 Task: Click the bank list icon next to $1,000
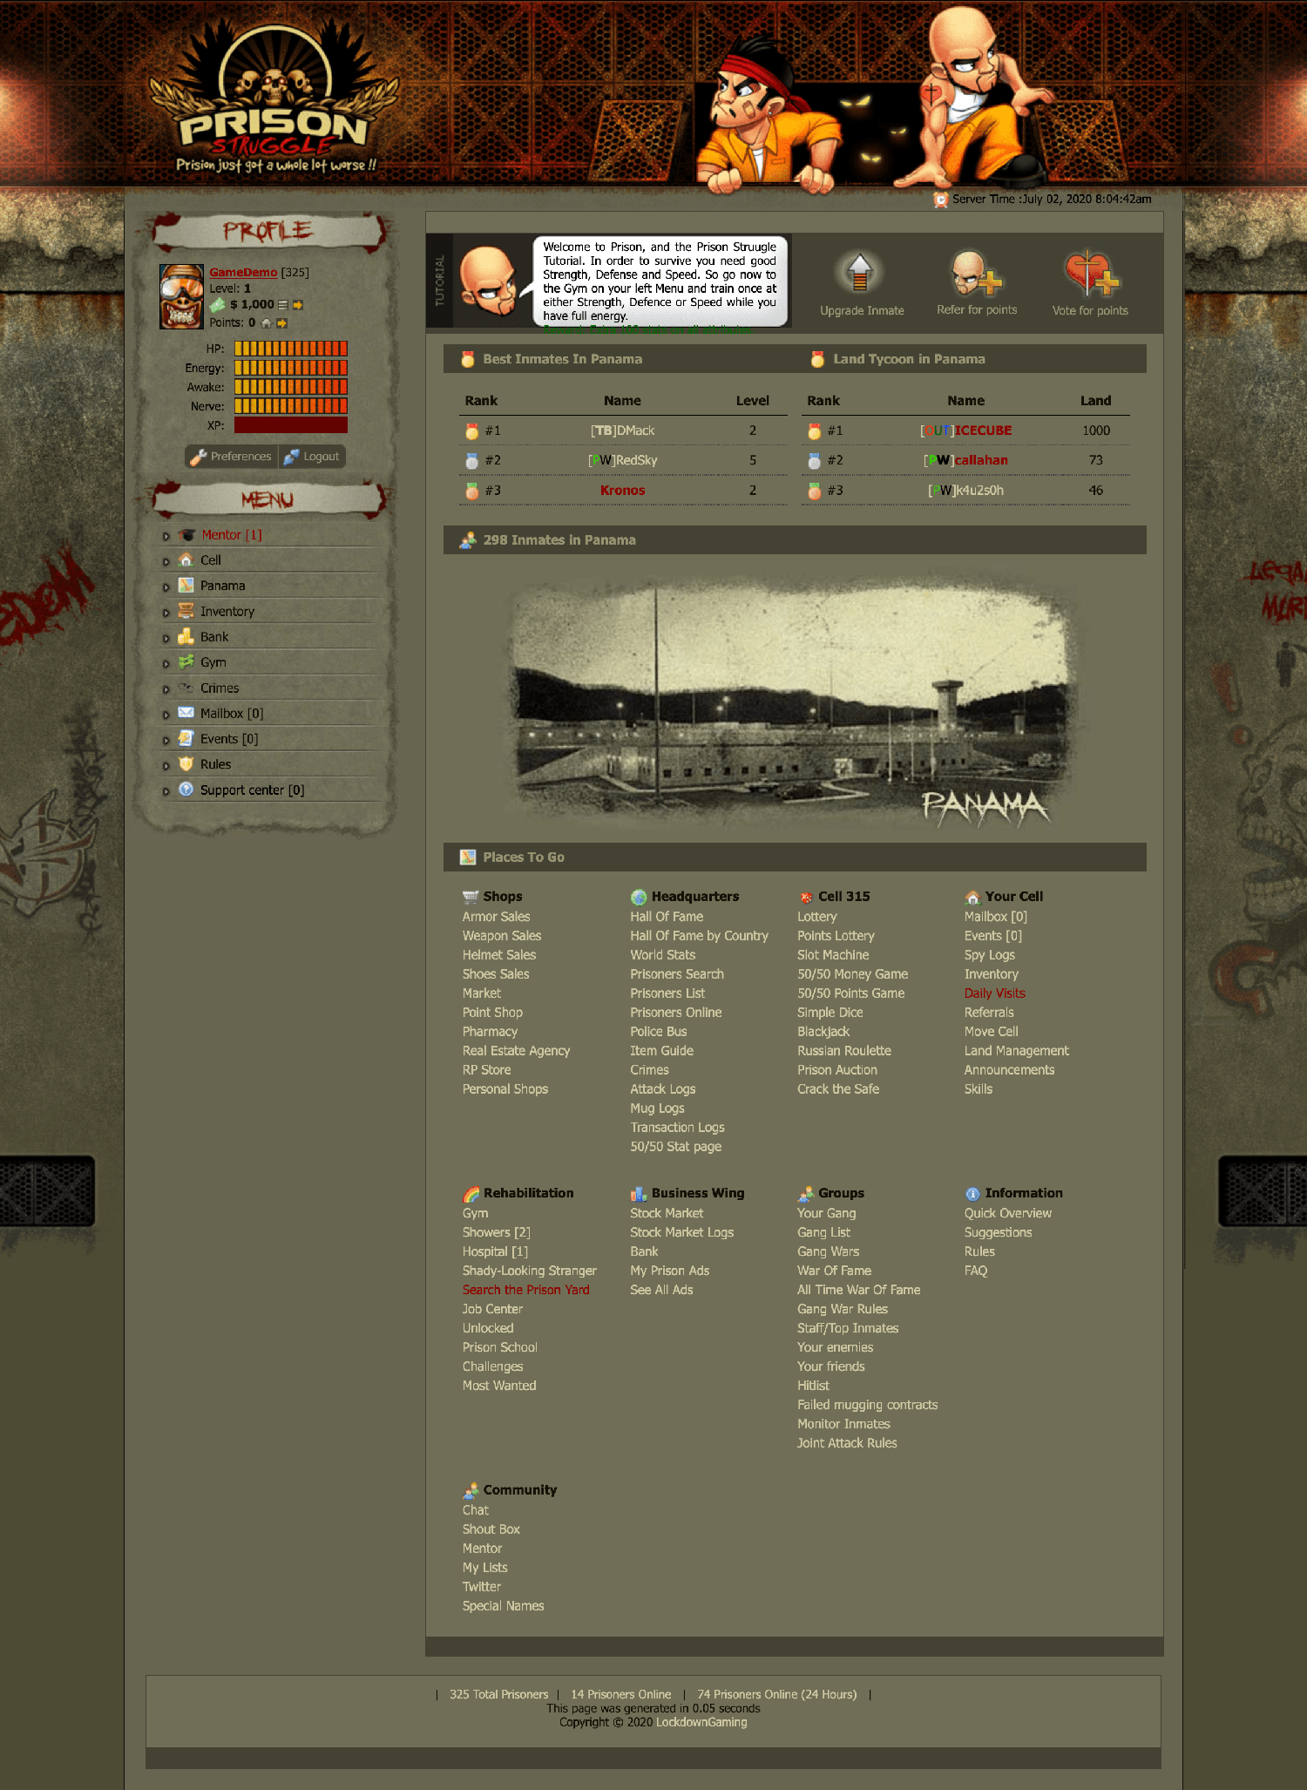coord(283,305)
